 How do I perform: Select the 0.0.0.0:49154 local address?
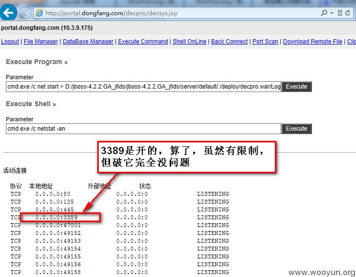(58, 249)
